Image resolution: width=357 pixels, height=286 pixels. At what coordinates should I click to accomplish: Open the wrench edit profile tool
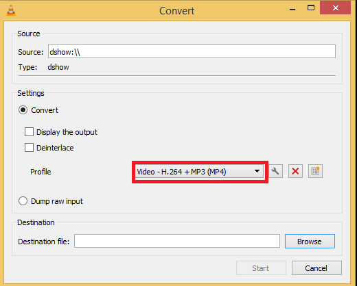pos(275,171)
